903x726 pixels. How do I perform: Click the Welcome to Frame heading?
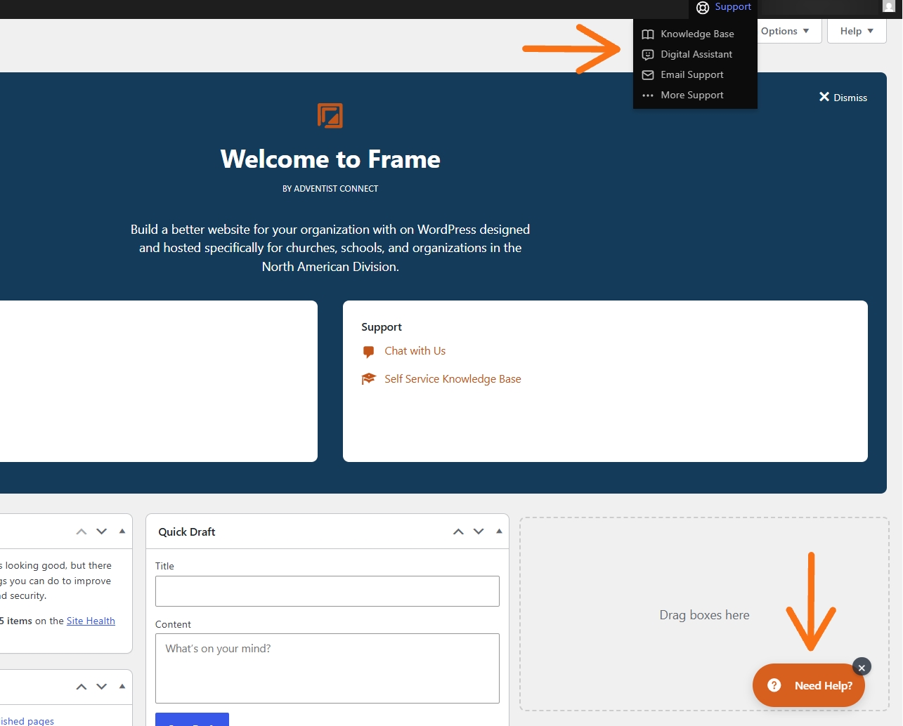(x=330, y=159)
